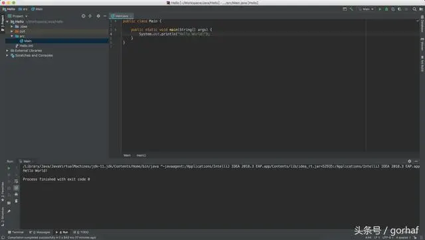
Task: Toggle soft-wrap in Run console
Action: tap(16, 181)
